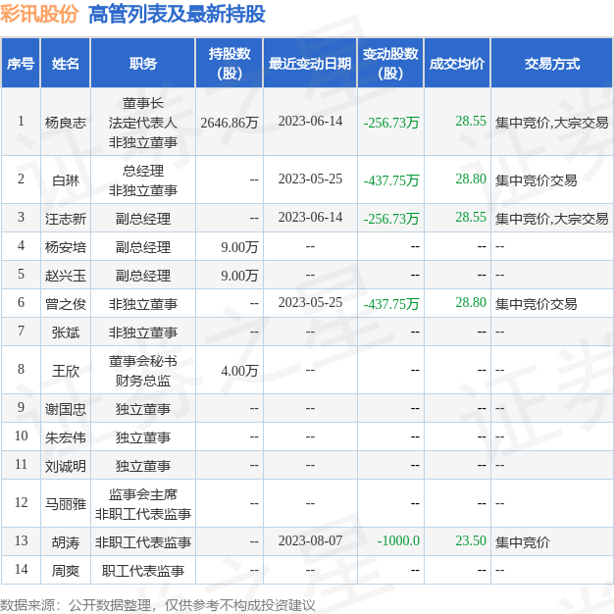The width and height of the screenshot is (614, 614).
Task: Click the name 张斌
Action: [66, 333]
